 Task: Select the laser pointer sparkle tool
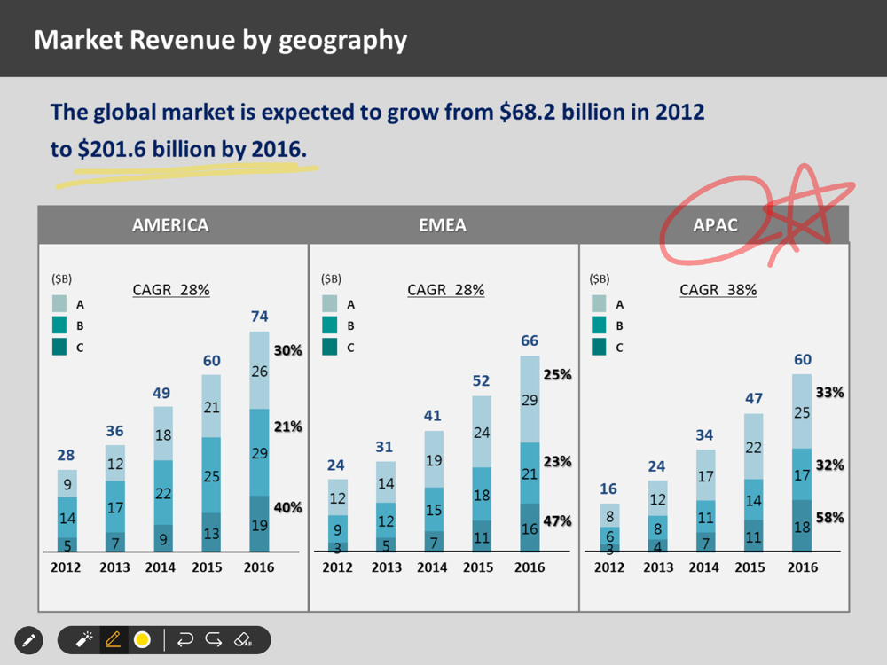(x=85, y=639)
